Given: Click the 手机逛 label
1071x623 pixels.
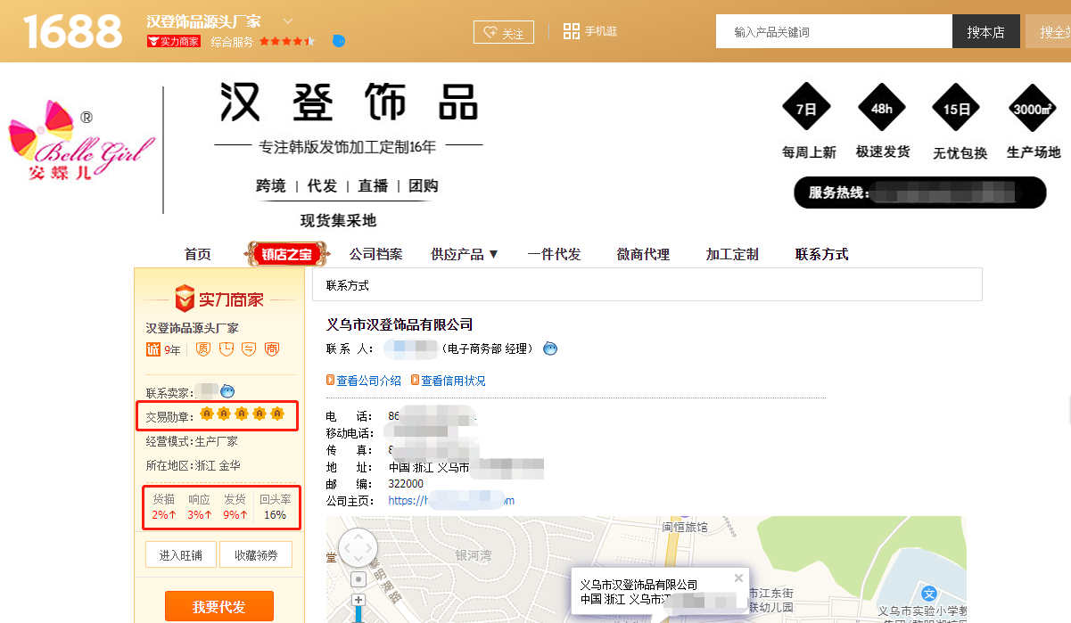Looking at the screenshot, I should pyautogui.click(x=600, y=31).
